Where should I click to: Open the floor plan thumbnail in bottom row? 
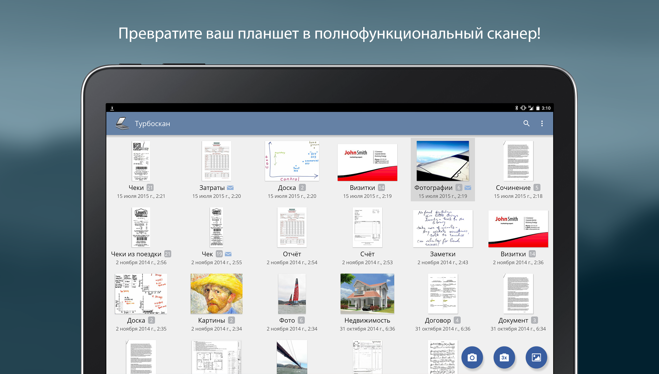(x=216, y=357)
